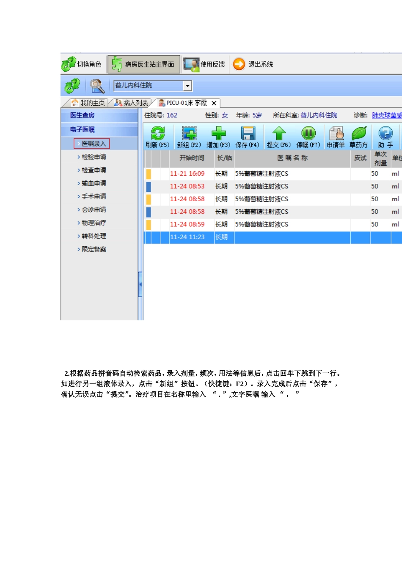Click the magnifier search patient icon
Viewport: 402px width, 568px height.
(97, 86)
